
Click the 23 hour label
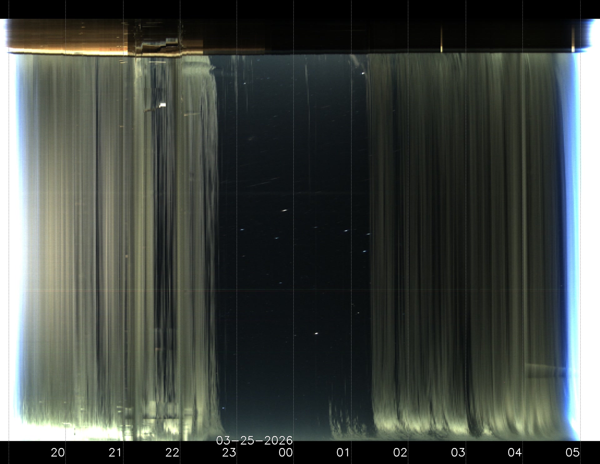tap(229, 452)
